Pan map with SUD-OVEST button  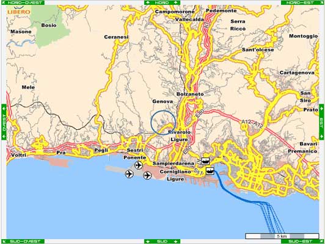[x=23, y=242]
